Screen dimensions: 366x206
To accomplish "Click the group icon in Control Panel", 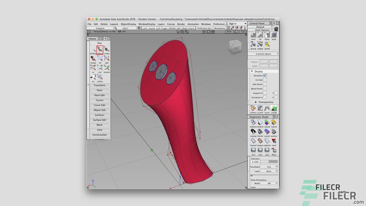I will (x=253, y=44).
